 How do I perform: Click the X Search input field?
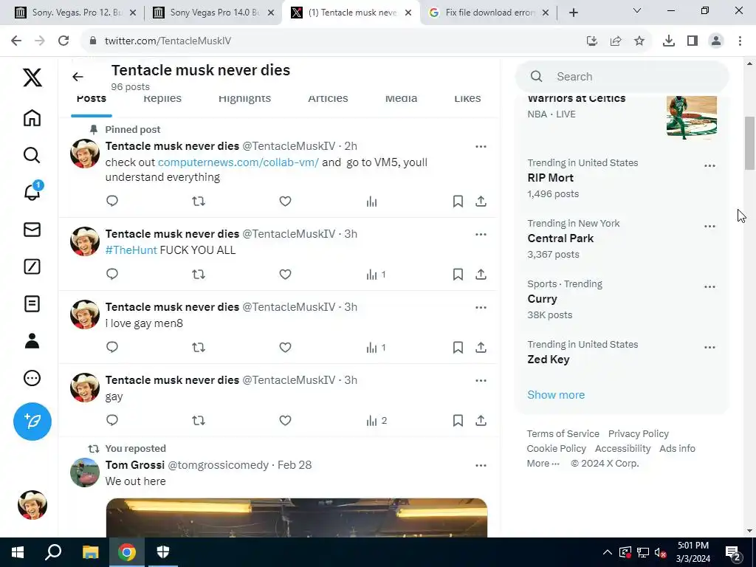(x=622, y=77)
